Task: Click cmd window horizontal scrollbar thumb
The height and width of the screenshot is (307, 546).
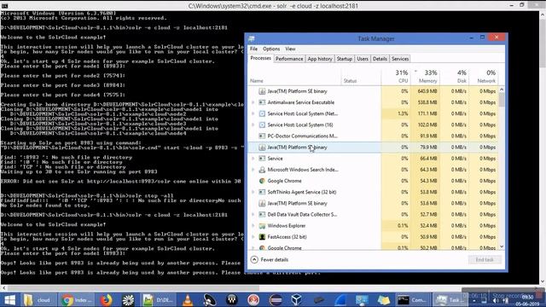Action: point(133,288)
